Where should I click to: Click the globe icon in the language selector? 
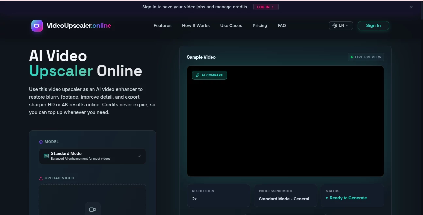(x=334, y=25)
